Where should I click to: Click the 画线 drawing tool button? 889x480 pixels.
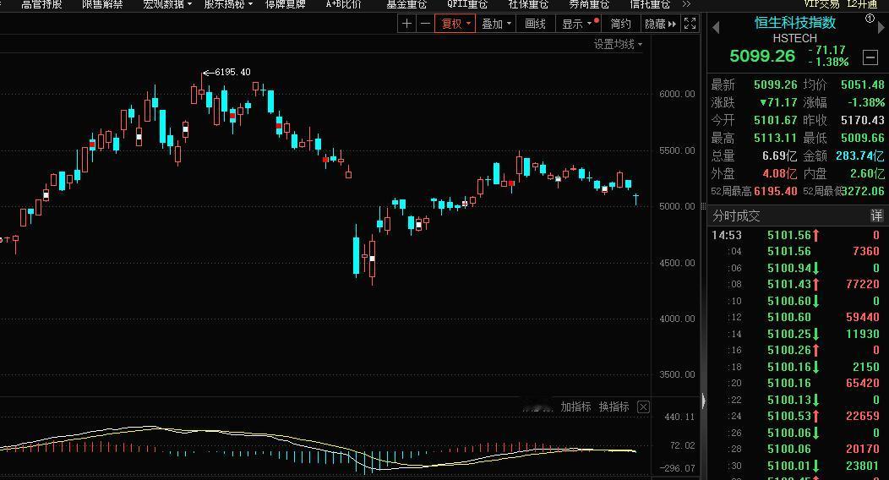[535, 24]
